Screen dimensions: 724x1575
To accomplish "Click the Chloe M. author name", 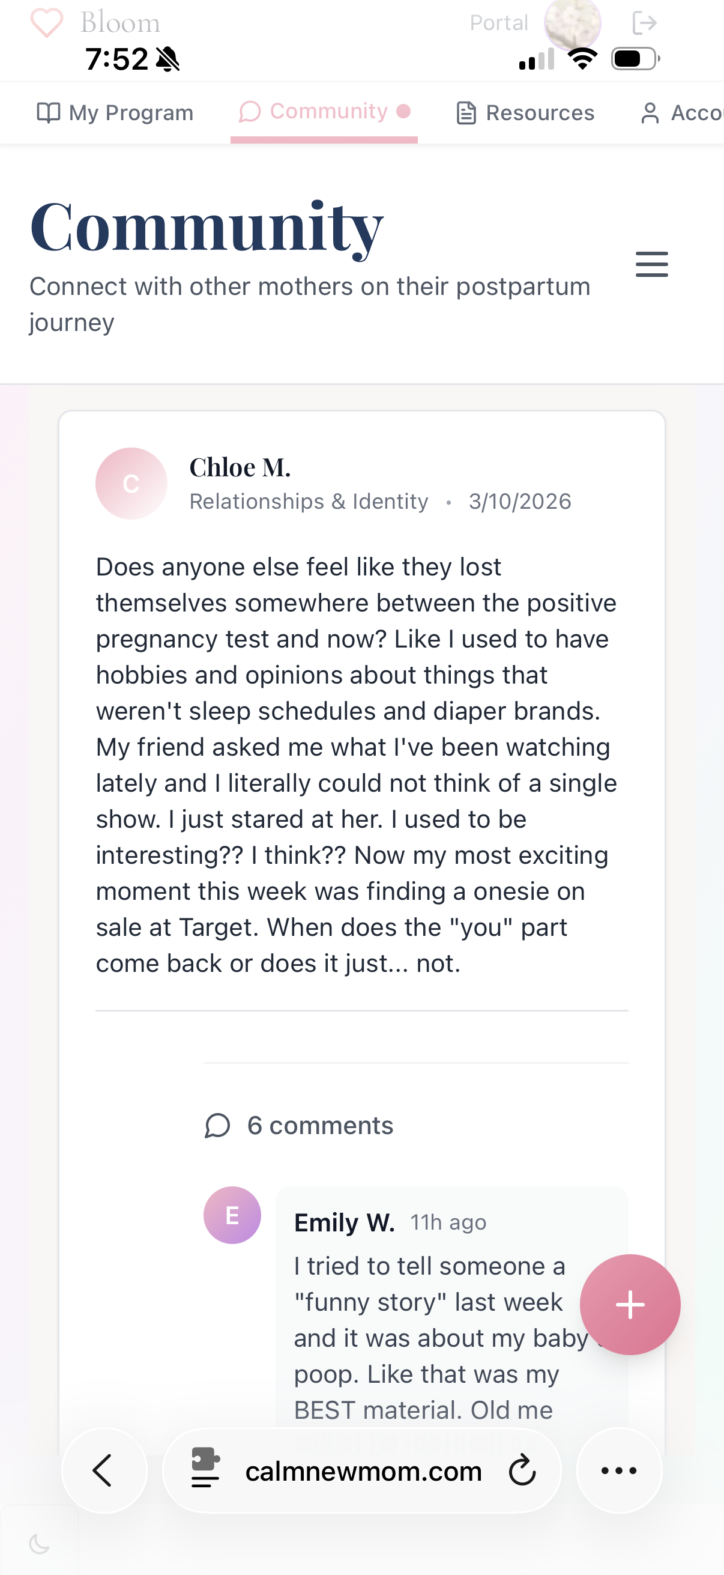I will pyautogui.click(x=240, y=468).
